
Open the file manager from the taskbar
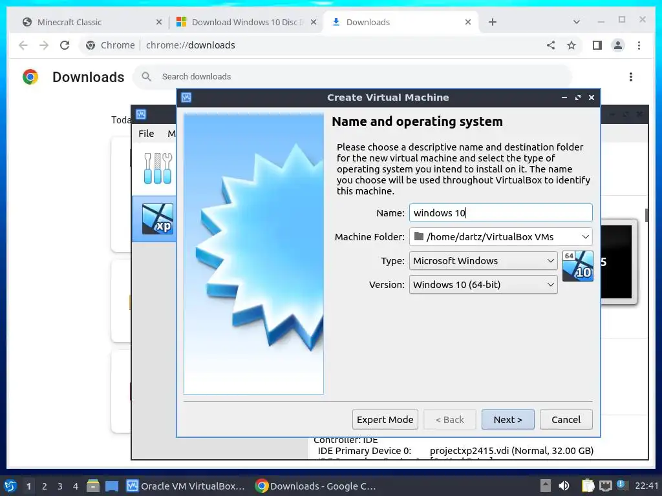(x=93, y=486)
